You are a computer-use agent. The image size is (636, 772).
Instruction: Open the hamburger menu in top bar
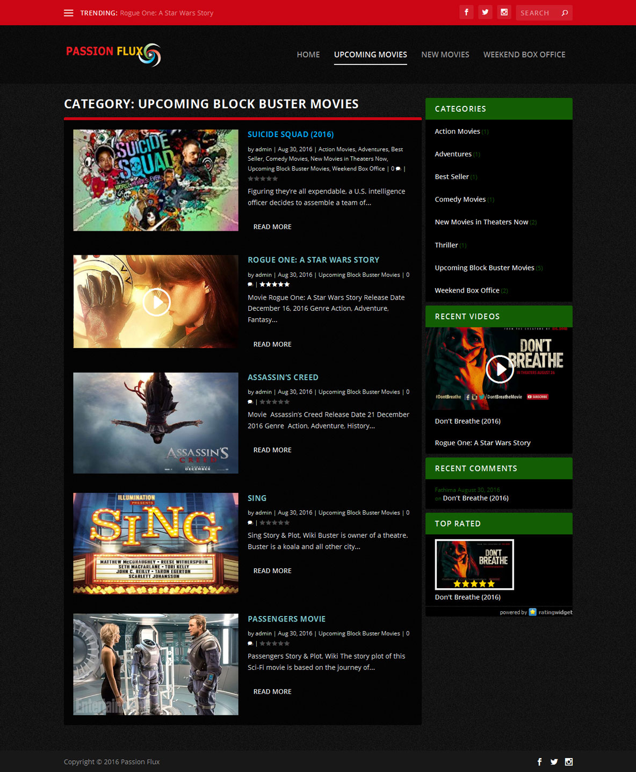[68, 13]
